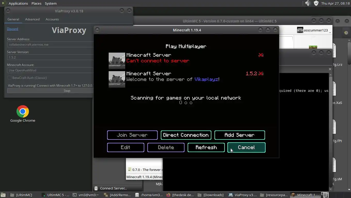Screen dimensions: 351x198
Task: Toggle BetaCraft Auth (Classic) checkbox
Action: [10, 78]
